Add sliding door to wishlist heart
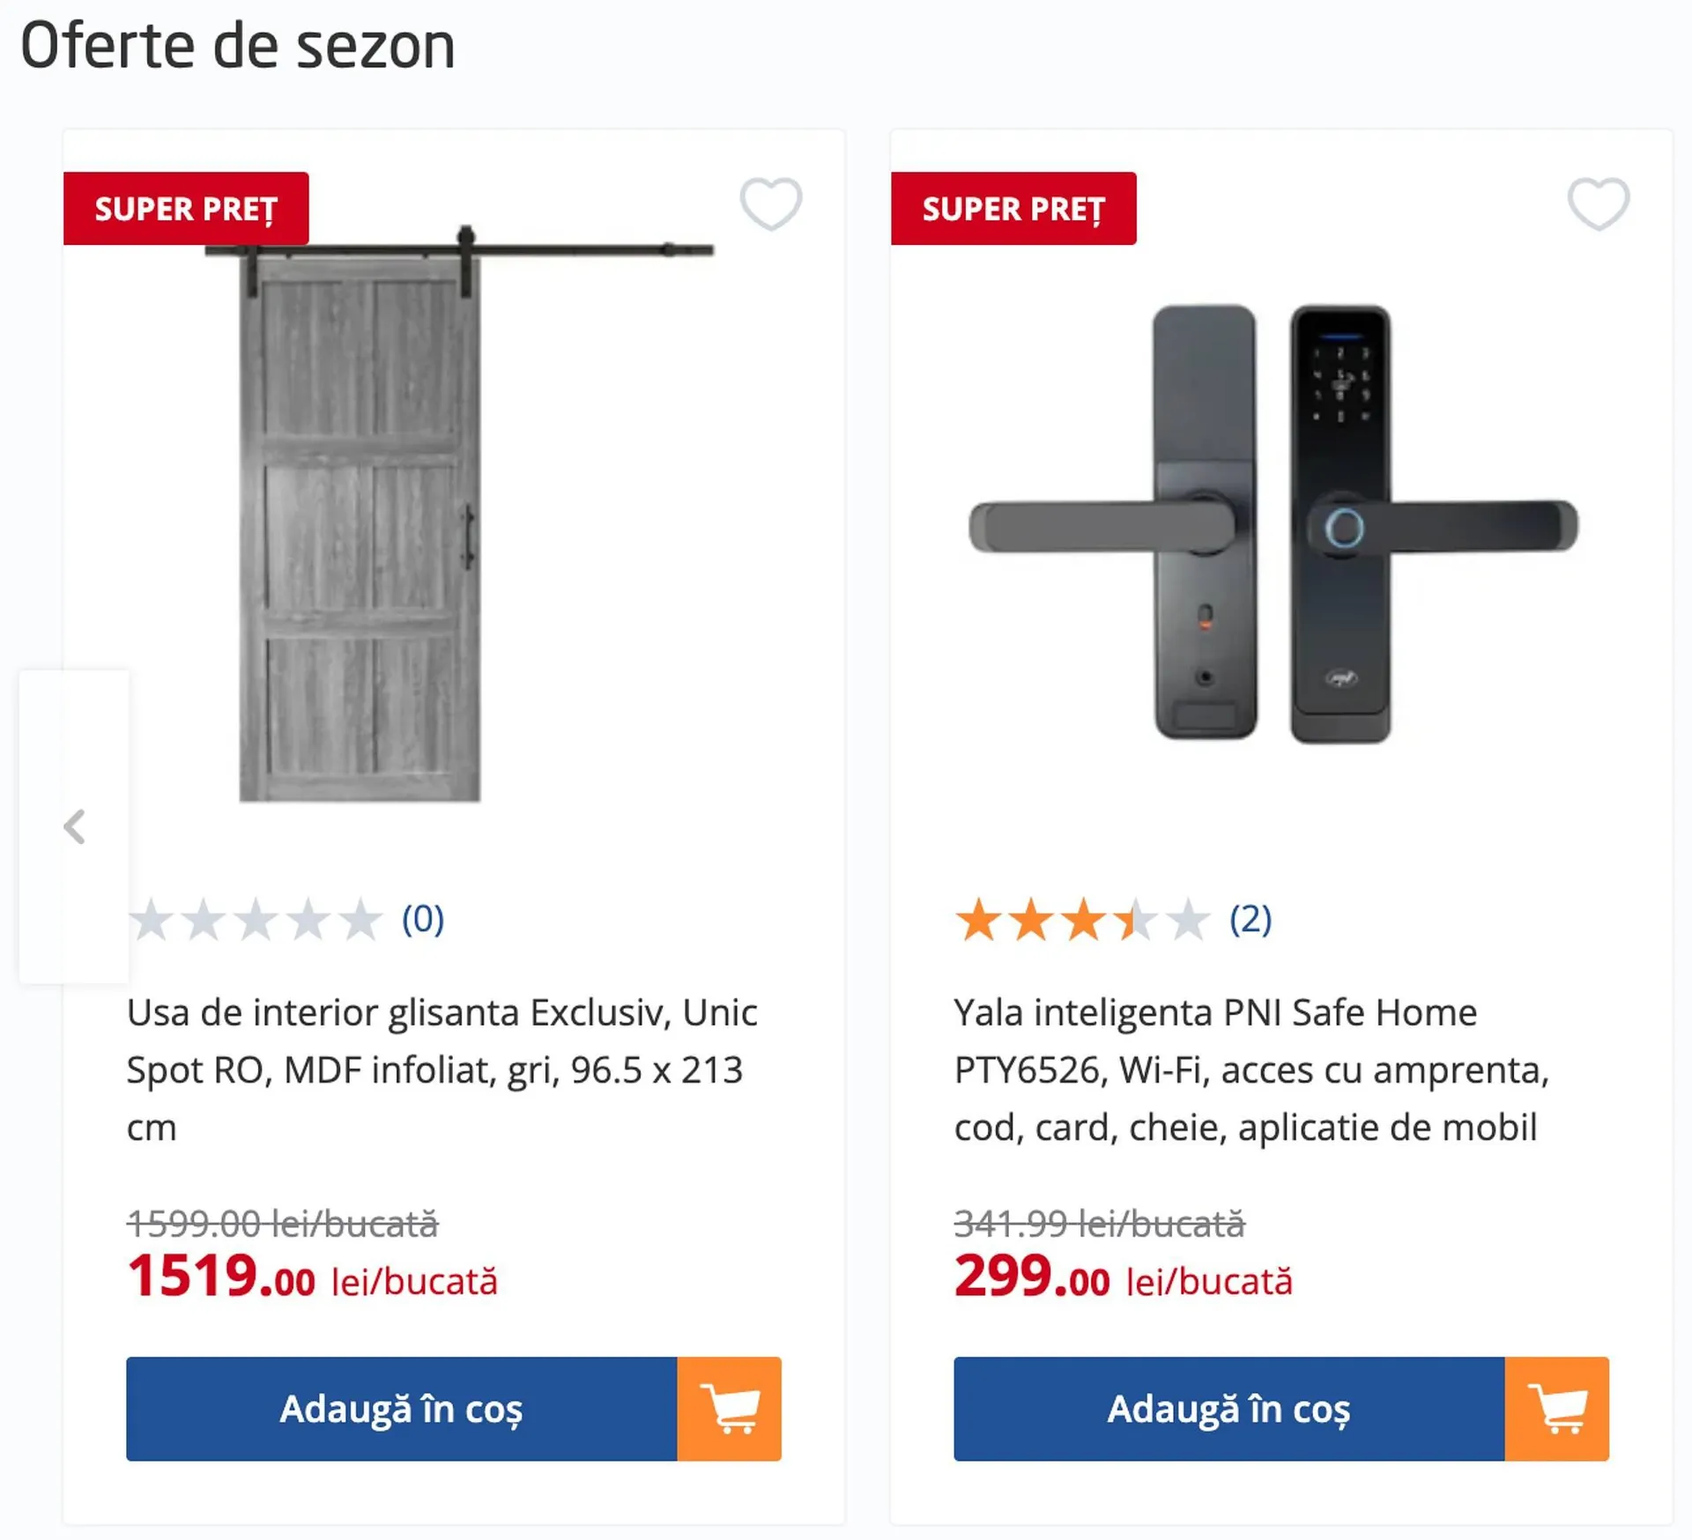Viewport: 1692px width, 1540px height. [x=770, y=204]
